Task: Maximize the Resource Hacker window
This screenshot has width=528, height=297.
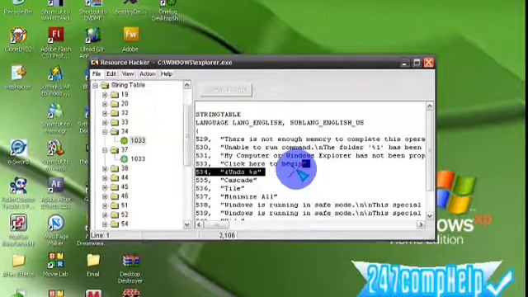Action: [x=417, y=63]
